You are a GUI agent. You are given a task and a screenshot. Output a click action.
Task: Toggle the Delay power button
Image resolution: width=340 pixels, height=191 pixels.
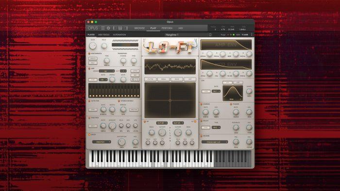[201, 121]
